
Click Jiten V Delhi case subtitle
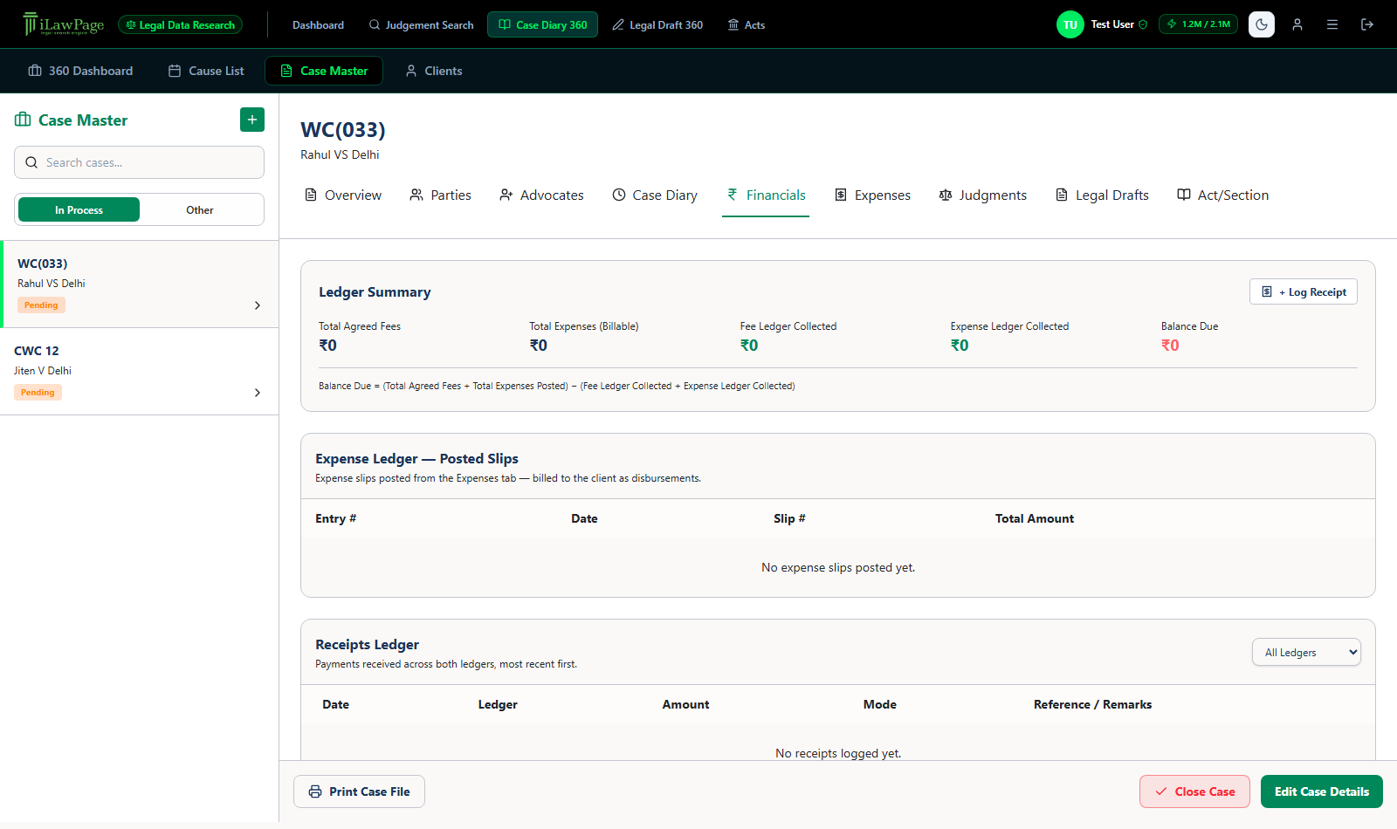(x=43, y=371)
